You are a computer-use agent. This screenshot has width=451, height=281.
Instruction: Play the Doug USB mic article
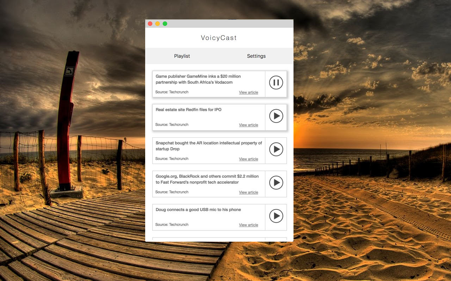pos(276,216)
